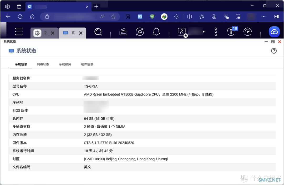The width and height of the screenshot is (284, 185).
Task: Open the user account avatar icon
Action: click(x=182, y=32)
